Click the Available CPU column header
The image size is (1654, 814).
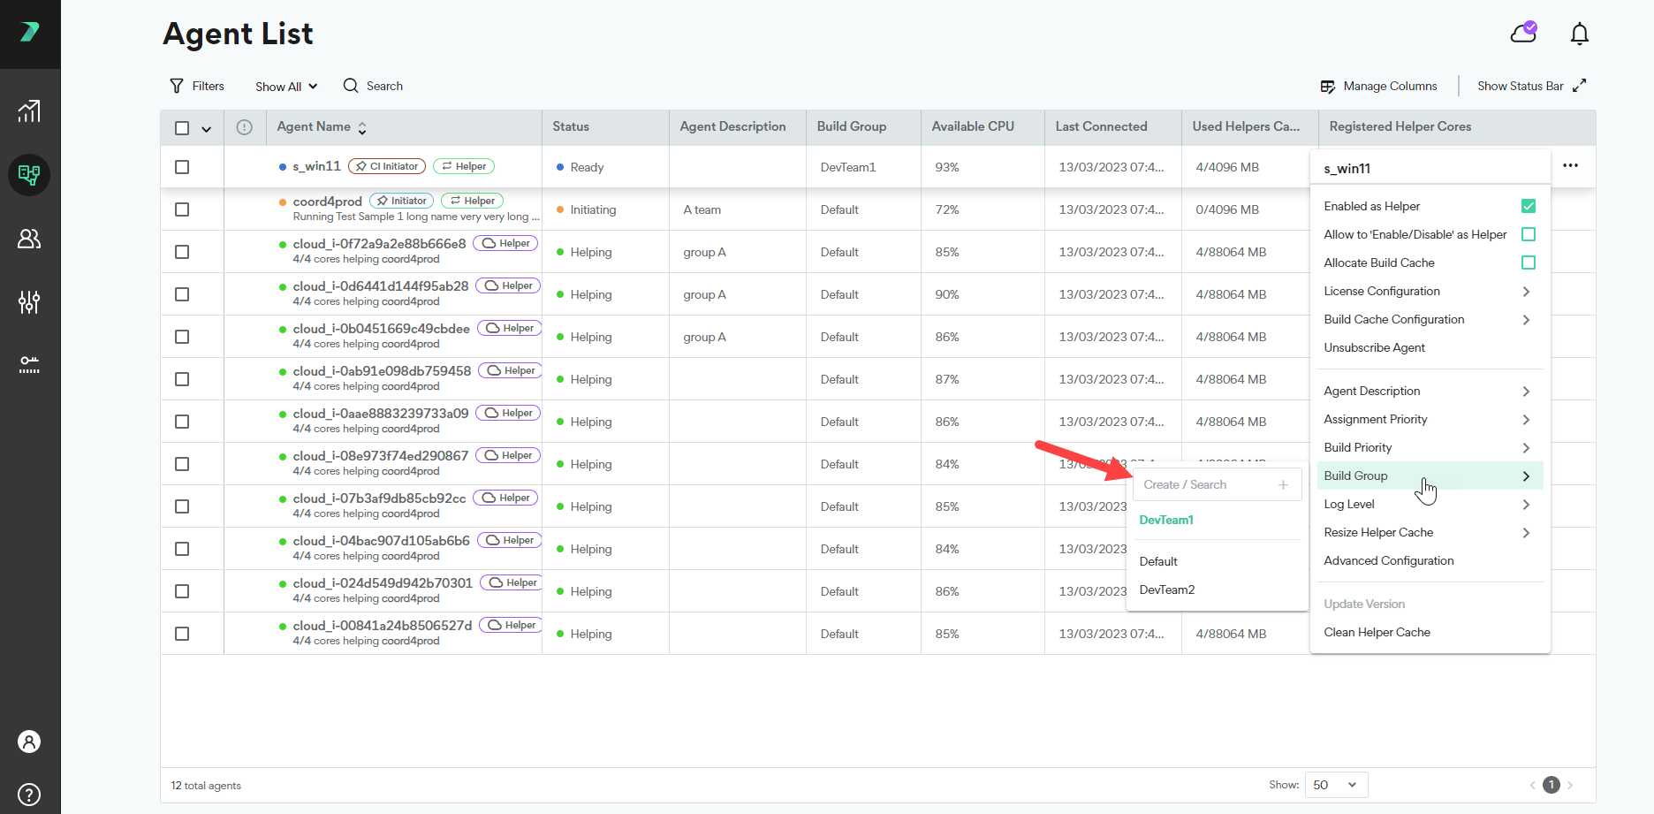click(x=973, y=126)
